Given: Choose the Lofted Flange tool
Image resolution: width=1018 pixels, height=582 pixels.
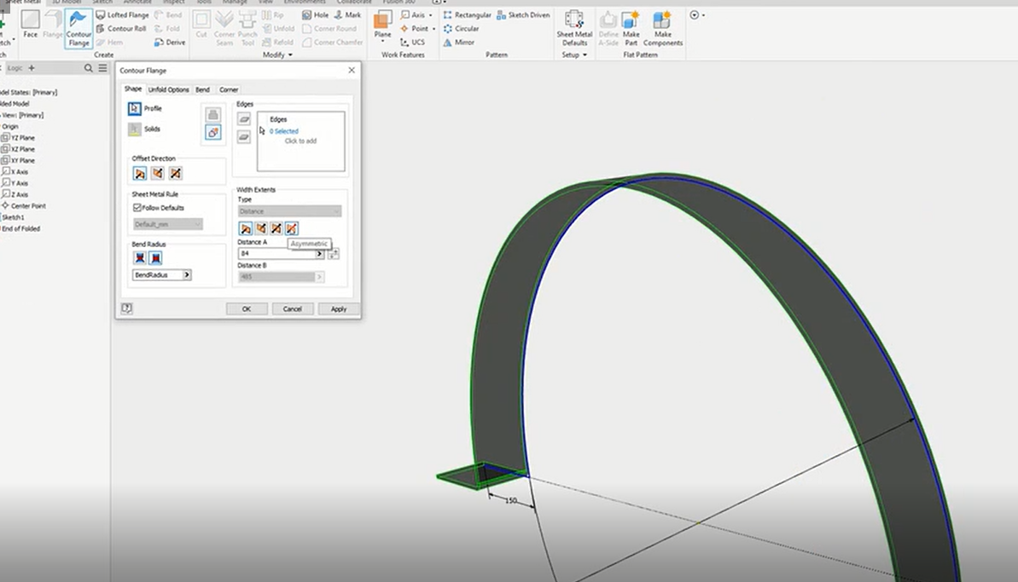Looking at the screenshot, I should [122, 14].
